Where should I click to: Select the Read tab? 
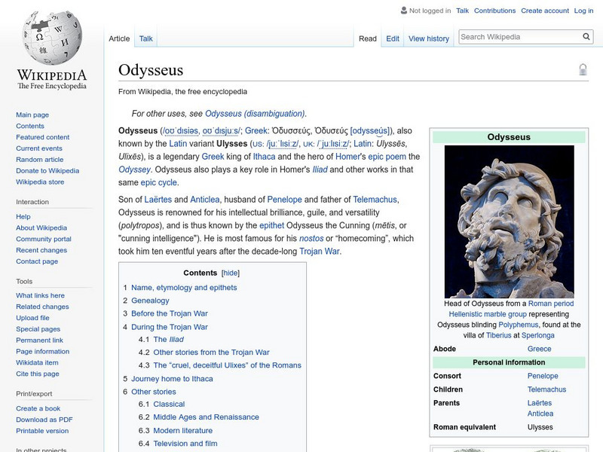(x=368, y=38)
